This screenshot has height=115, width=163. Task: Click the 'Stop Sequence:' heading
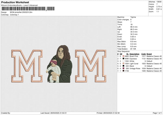pyautogui.click(x=124, y=52)
